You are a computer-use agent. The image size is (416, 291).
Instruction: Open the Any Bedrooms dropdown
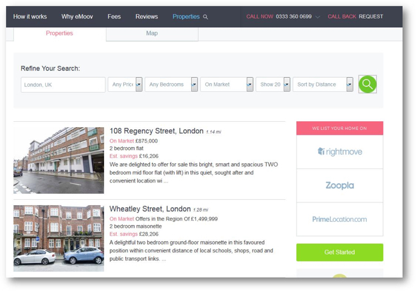[171, 85]
